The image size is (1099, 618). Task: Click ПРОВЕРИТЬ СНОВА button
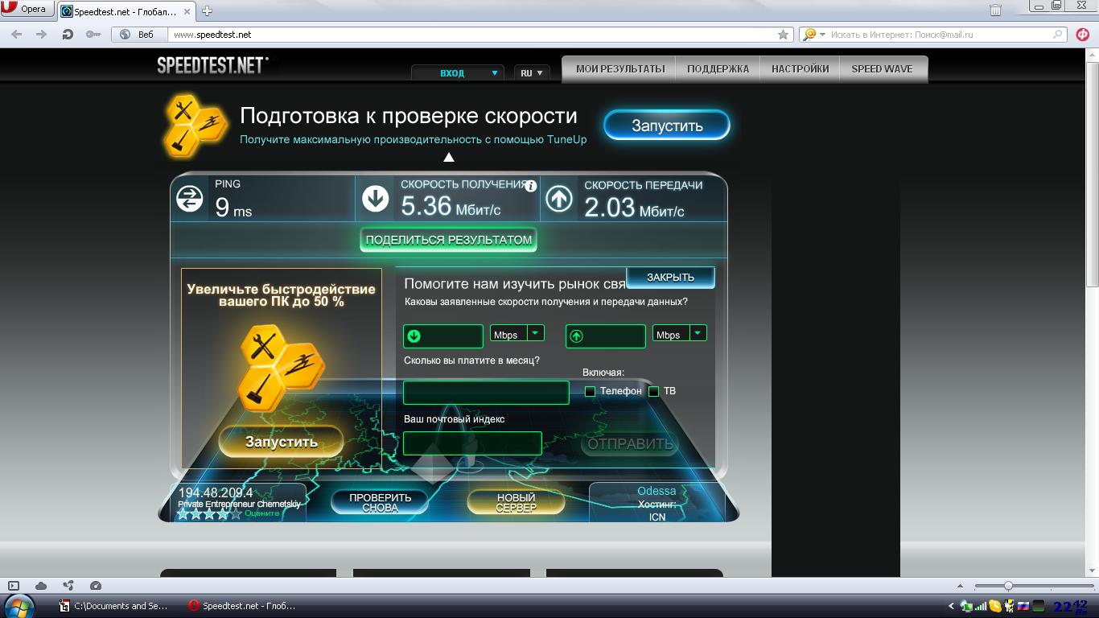(x=380, y=503)
